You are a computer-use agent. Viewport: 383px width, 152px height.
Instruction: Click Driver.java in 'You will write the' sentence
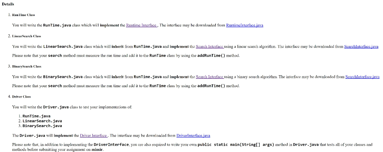click(56, 107)
